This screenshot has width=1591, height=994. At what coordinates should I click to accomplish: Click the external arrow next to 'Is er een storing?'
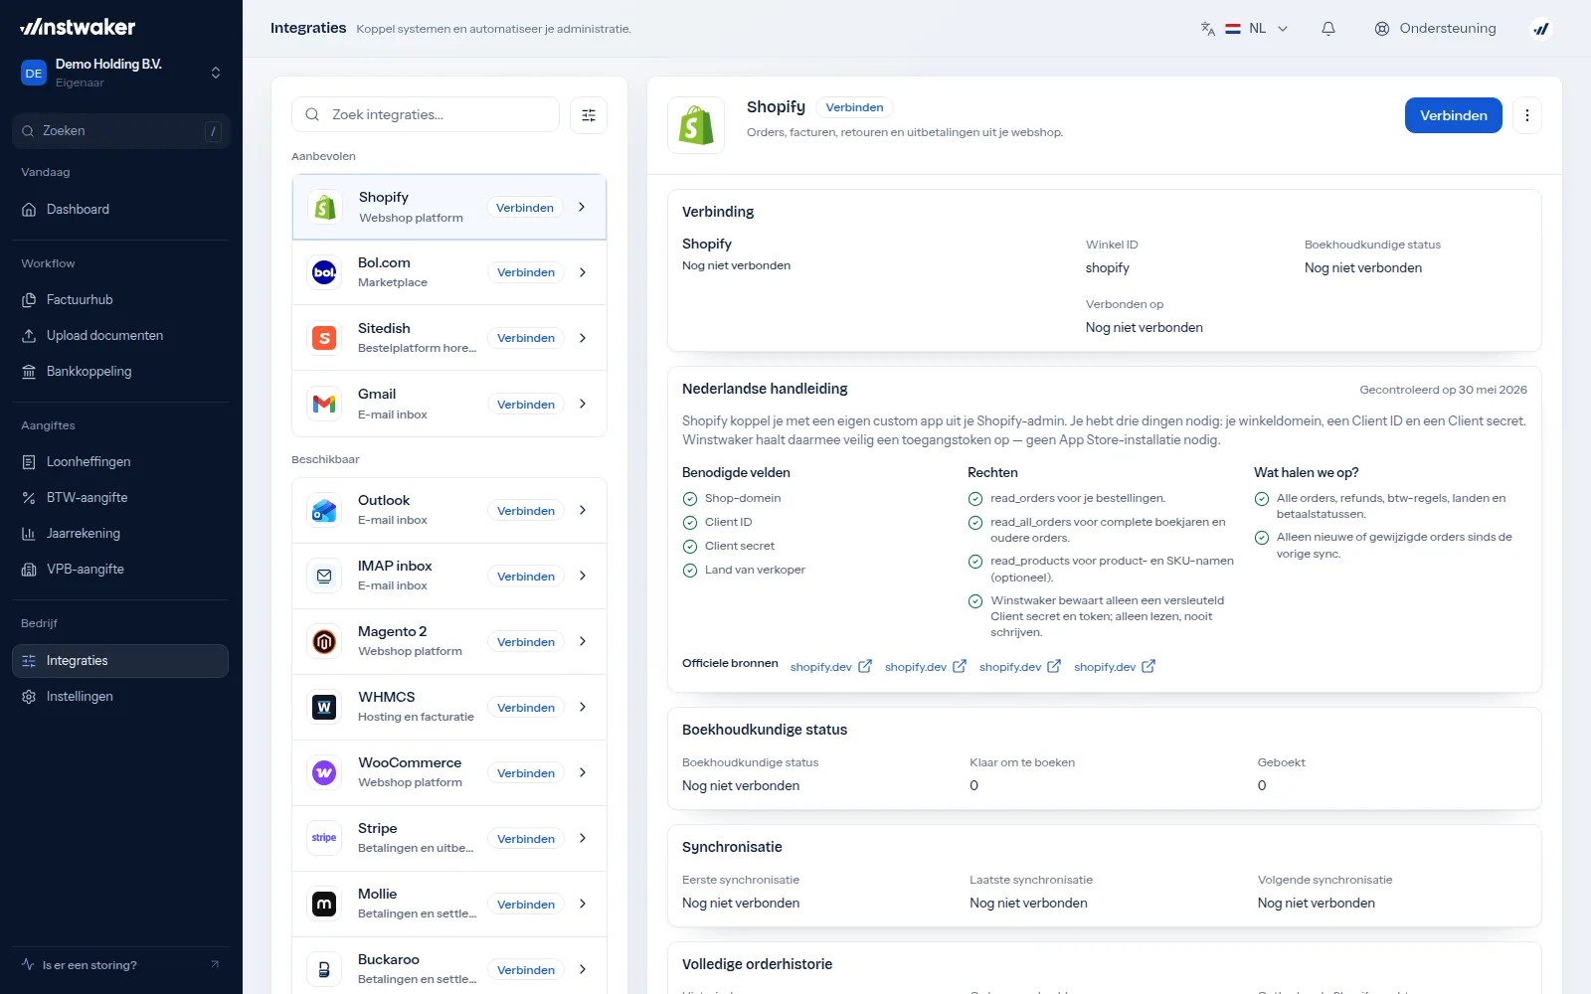pyautogui.click(x=215, y=964)
